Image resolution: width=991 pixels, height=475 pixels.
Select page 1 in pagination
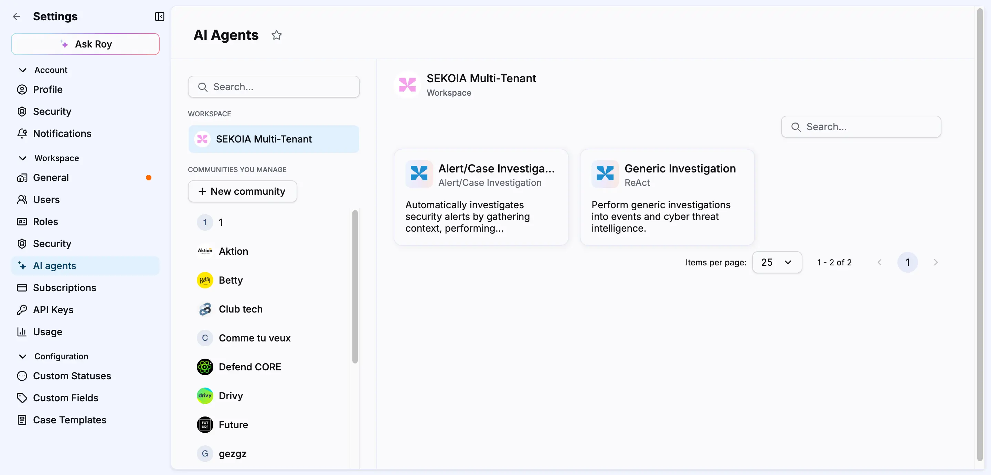(x=907, y=262)
